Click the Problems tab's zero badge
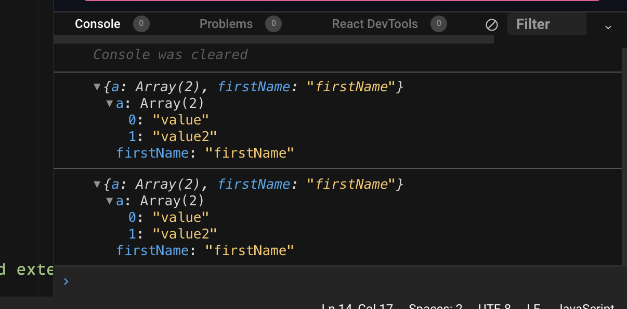Image resolution: width=627 pixels, height=309 pixels. pyautogui.click(x=273, y=24)
